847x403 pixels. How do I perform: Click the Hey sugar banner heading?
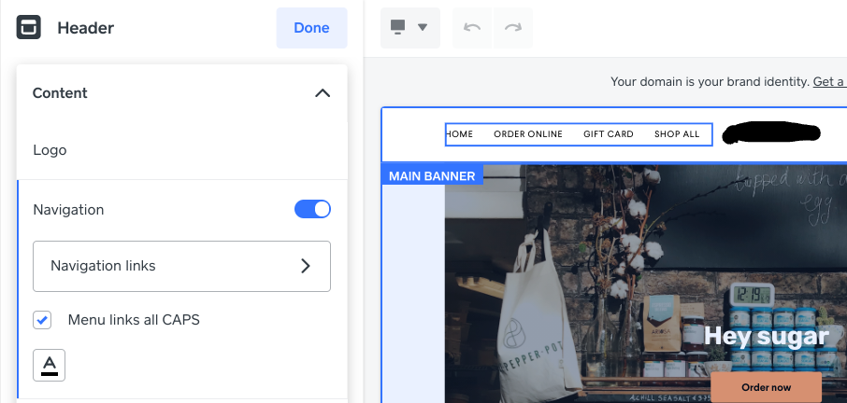[x=766, y=336]
